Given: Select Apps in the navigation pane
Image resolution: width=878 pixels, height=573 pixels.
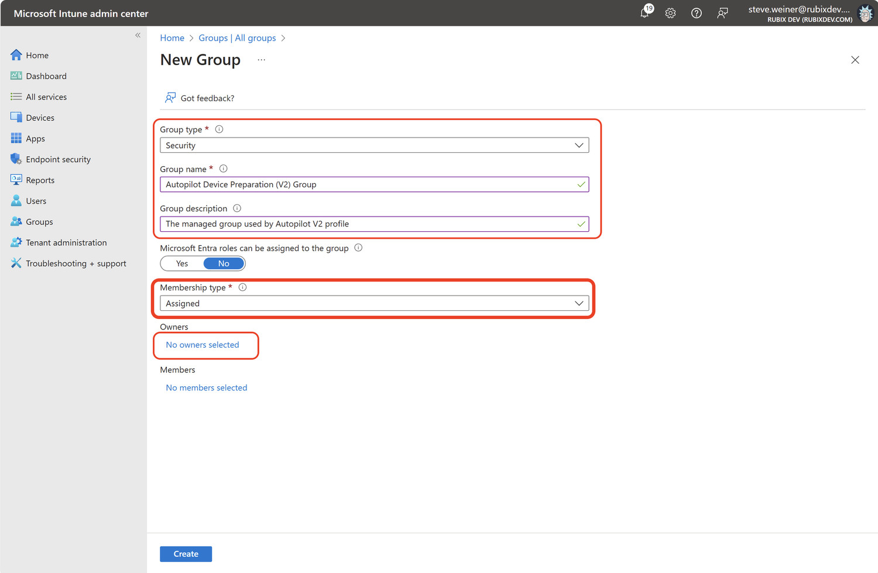Looking at the screenshot, I should pos(36,138).
